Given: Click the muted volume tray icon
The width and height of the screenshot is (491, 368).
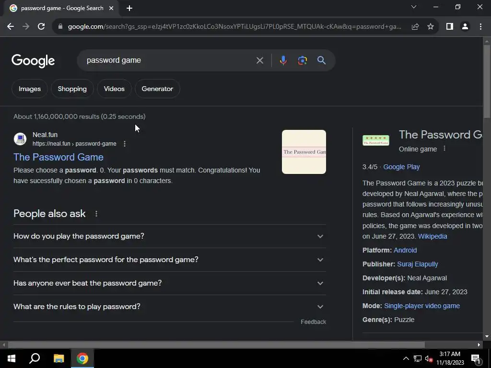Looking at the screenshot, I should coord(429,358).
